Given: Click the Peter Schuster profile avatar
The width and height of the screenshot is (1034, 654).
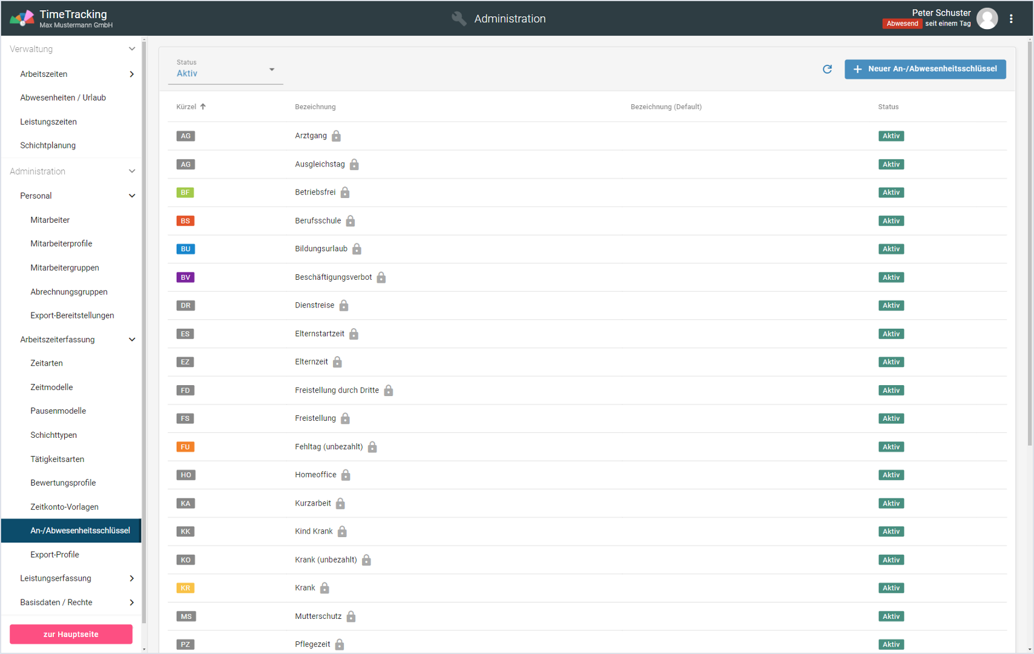Looking at the screenshot, I should (x=987, y=19).
